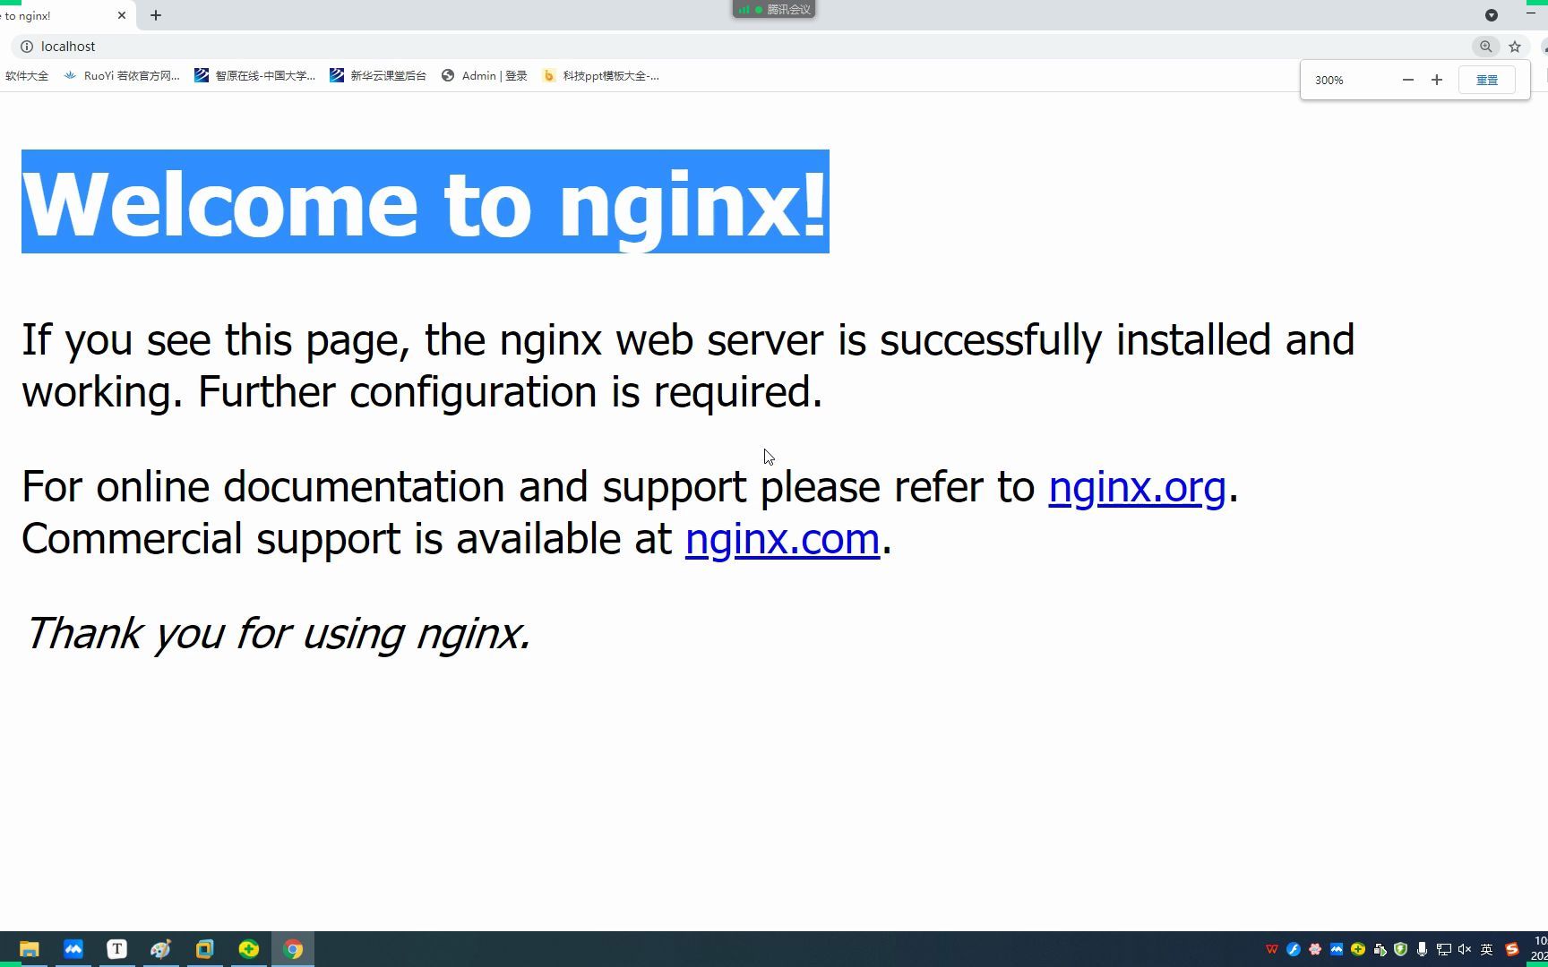Click the green shield security tray icon
This screenshot has height=967, width=1548.
click(1401, 949)
